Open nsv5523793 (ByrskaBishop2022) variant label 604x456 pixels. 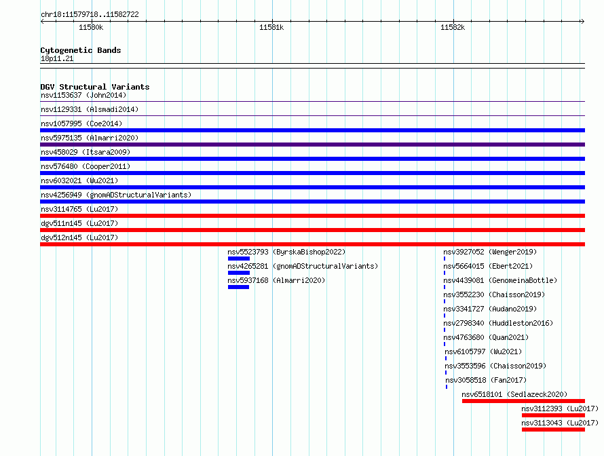pyautogui.click(x=286, y=252)
